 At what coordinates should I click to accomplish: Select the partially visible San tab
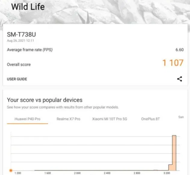181,117
